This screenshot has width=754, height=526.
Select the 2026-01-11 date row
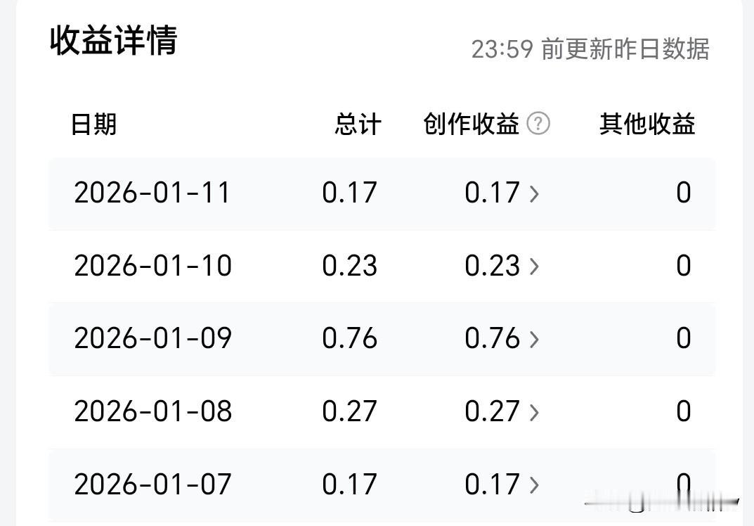(x=382, y=193)
